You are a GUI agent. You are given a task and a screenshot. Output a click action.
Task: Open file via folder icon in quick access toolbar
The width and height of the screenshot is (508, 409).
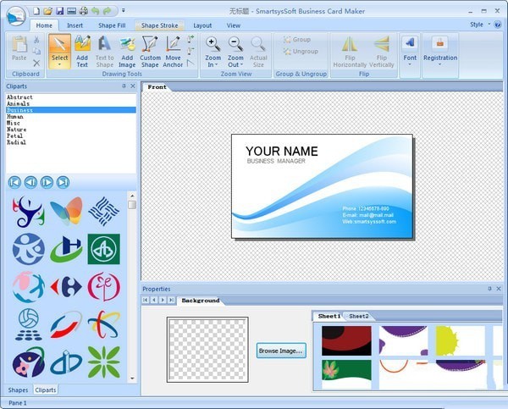(x=48, y=11)
